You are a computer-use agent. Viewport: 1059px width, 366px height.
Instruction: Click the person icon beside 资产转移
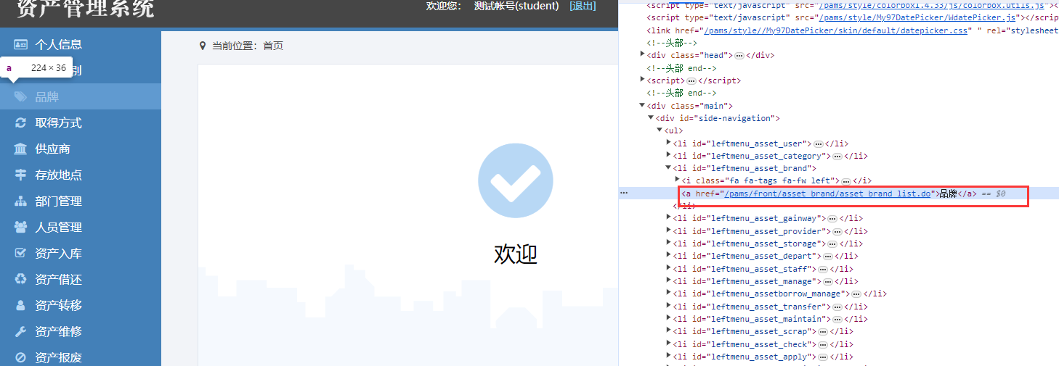coord(21,305)
